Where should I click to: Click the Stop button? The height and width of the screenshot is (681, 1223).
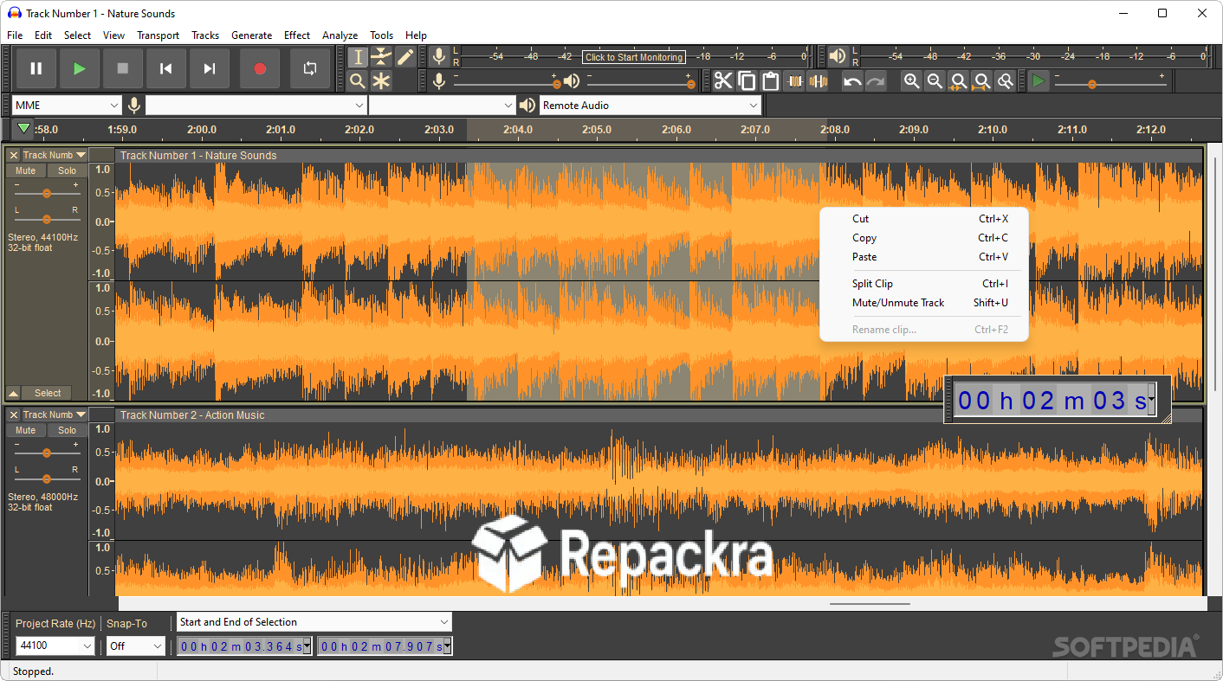(123, 68)
